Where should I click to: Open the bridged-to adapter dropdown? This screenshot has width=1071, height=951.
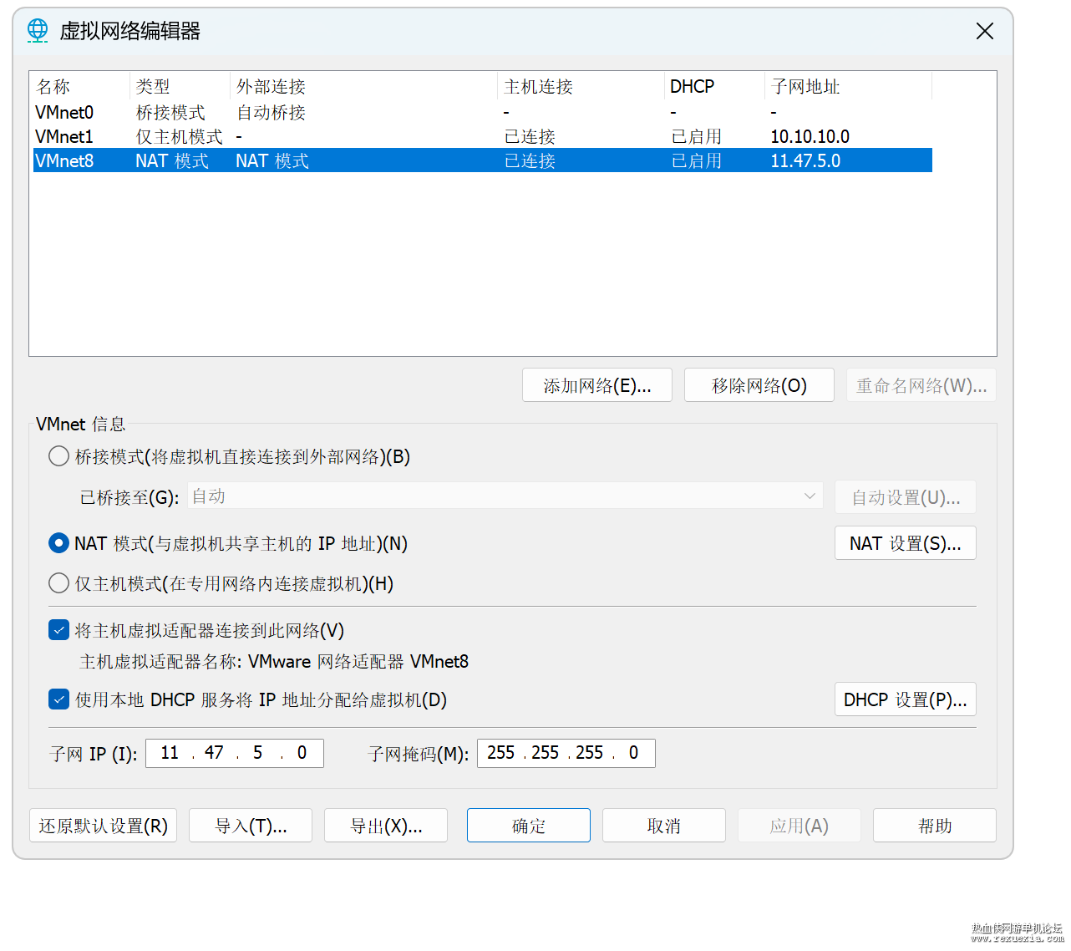point(505,496)
